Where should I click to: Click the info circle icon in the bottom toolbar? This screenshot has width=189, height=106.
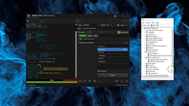(x=85, y=81)
